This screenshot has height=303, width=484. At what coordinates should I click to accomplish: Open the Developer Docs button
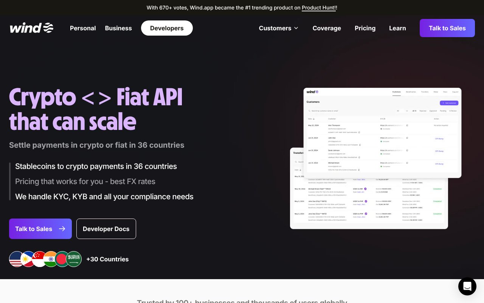(x=106, y=229)
